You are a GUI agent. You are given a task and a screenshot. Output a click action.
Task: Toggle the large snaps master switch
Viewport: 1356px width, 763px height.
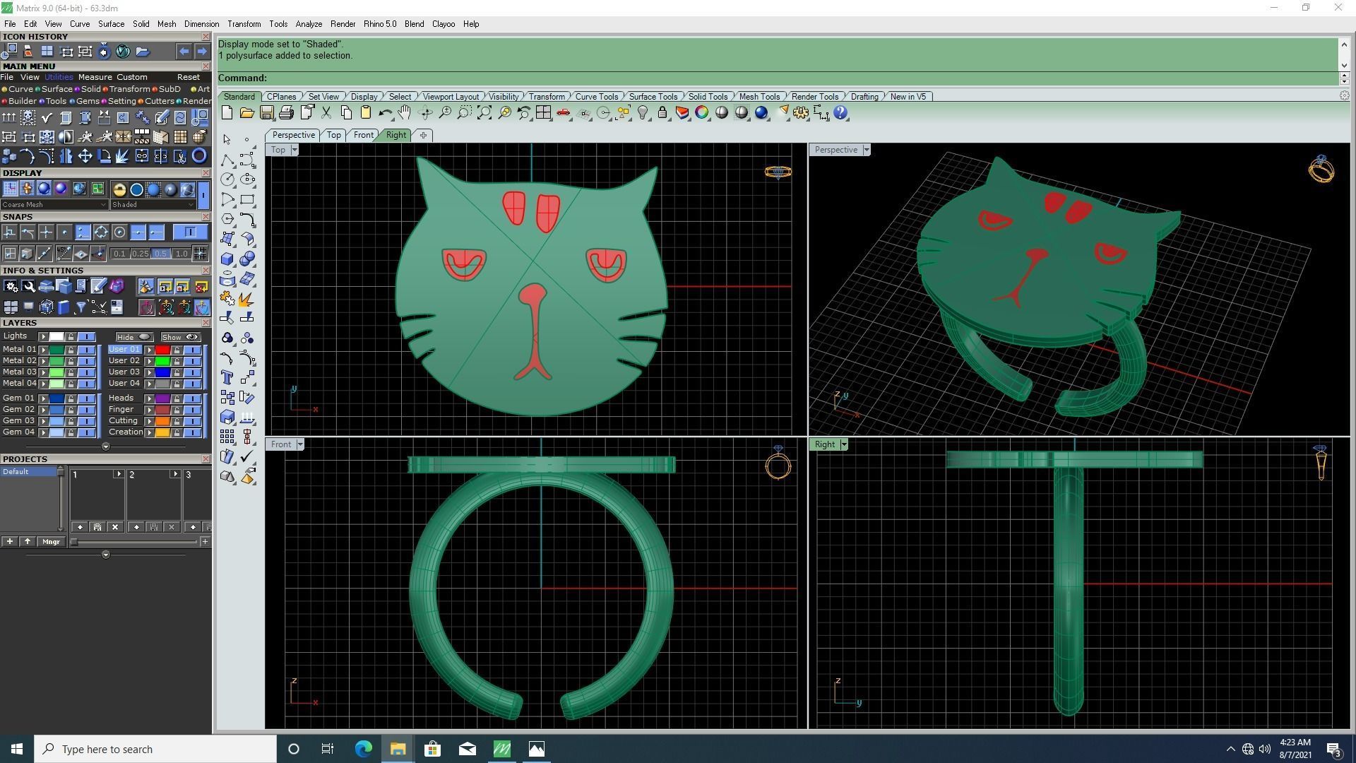(190, 232)
